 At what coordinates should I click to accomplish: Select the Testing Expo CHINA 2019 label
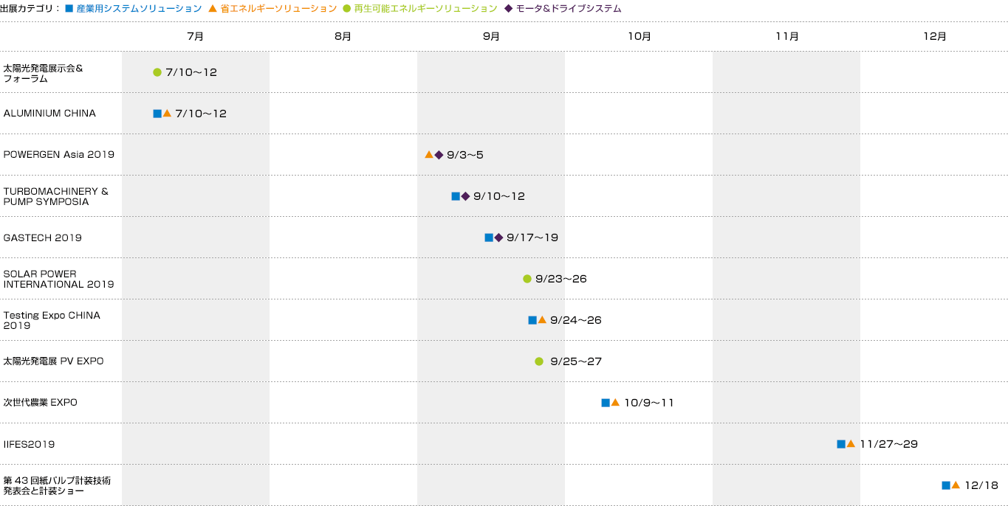coord(52,320)
